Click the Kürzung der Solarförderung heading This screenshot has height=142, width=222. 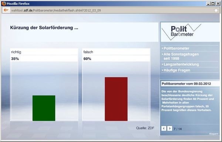pyautogui.click(x=44, y=27)
